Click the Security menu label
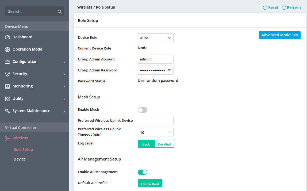Viewport: 307px width, 191px height. click(x=20, y=74)
